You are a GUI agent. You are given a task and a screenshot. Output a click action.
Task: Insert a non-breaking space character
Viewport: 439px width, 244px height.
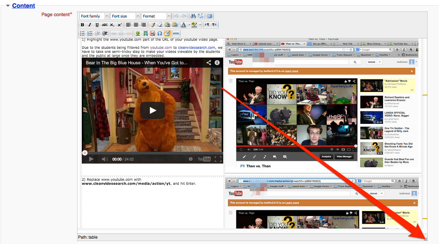click(153, 33)
